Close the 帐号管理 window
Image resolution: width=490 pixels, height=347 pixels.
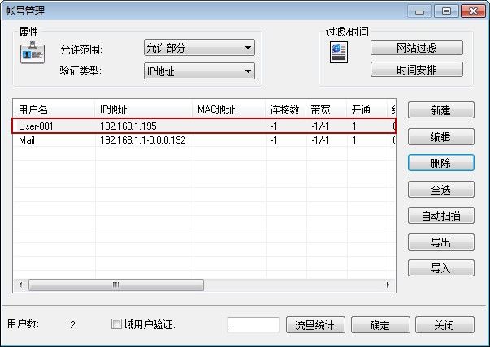(x=473, y=11)
